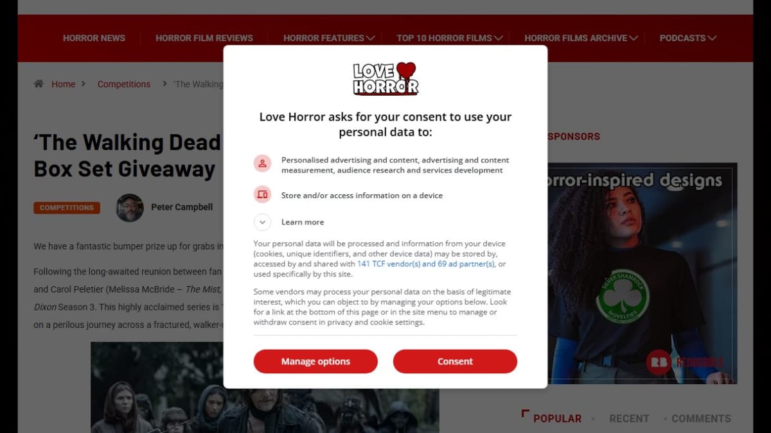Switch to the Recent tab
Screen dimensions: 771x433
tap(629, 418)
